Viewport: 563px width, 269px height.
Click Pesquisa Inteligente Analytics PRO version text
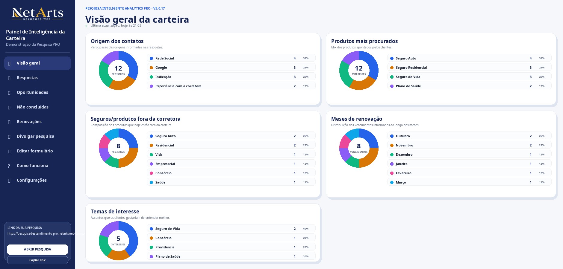tap(125, 8)
